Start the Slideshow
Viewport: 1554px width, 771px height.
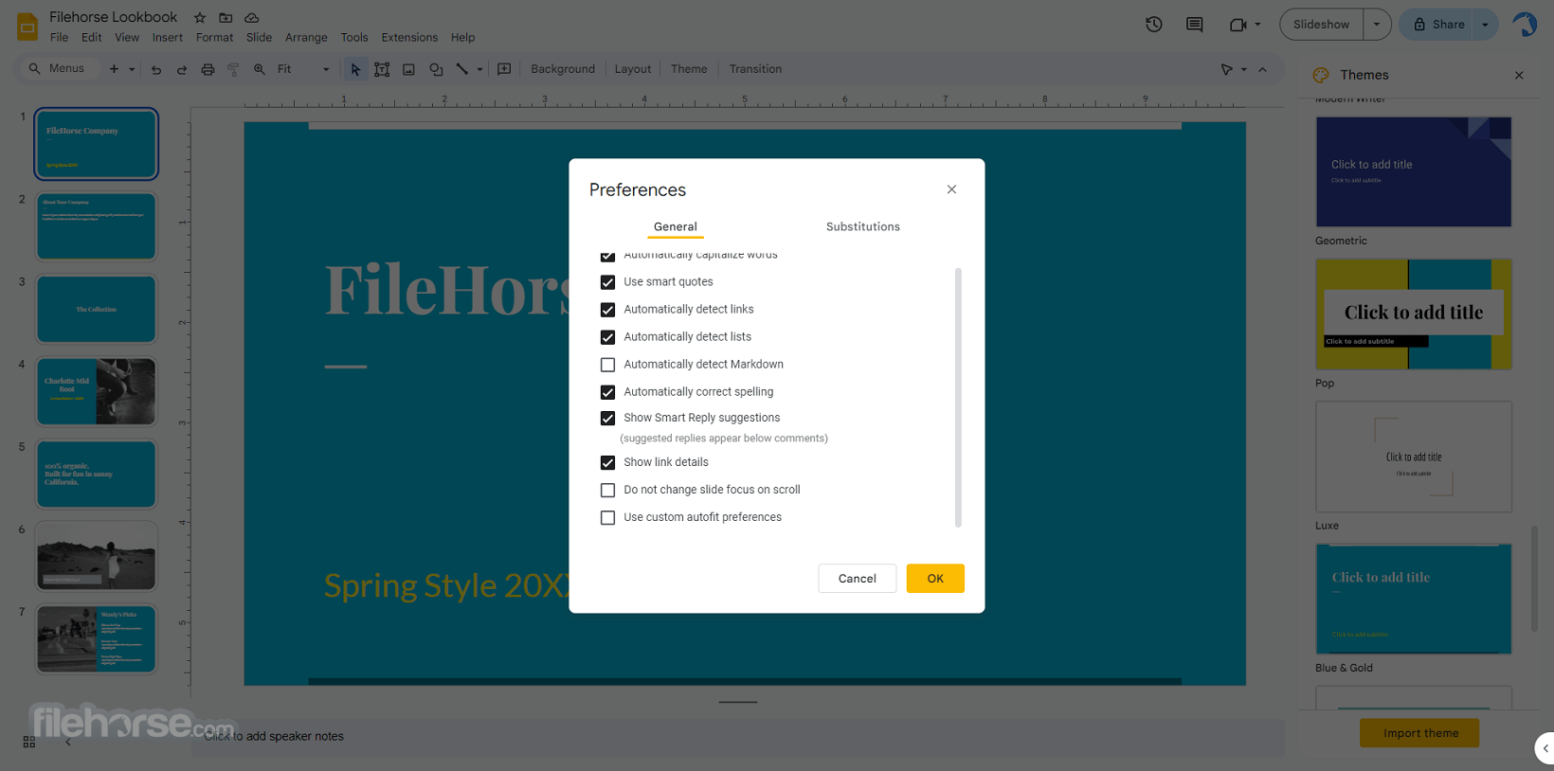pyautogui.click(x=1321, y=25)
